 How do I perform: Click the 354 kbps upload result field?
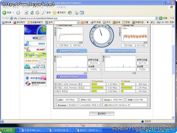click(128, 45)
